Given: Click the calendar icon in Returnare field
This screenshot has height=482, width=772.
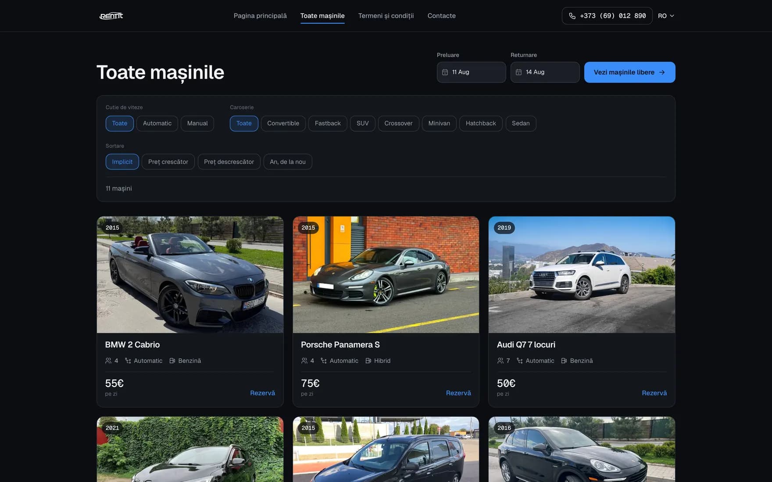Looking at the screenshot, I should click(x=518, y=72).
